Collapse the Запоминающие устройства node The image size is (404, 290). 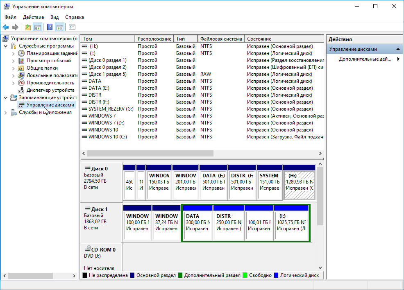coord(6,97)
